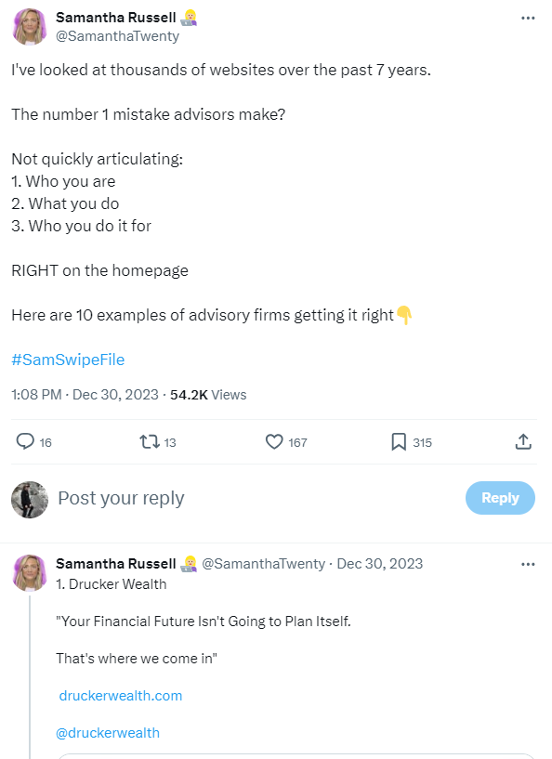Share the tweet via the share icon

523,442
